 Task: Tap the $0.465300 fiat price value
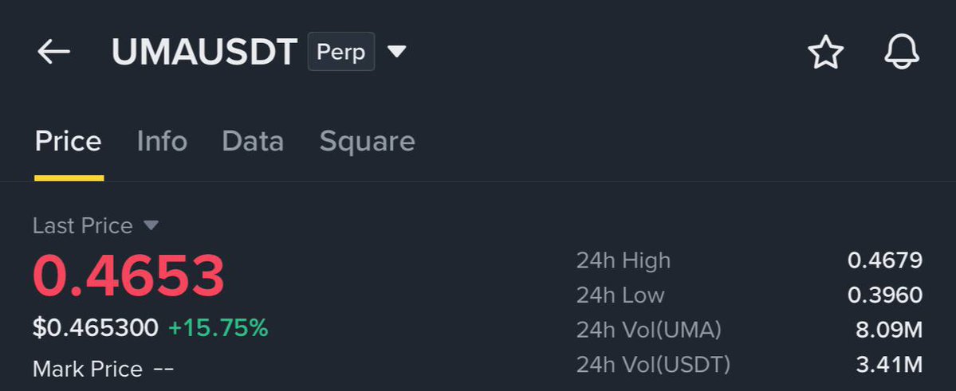coord(96,327)
